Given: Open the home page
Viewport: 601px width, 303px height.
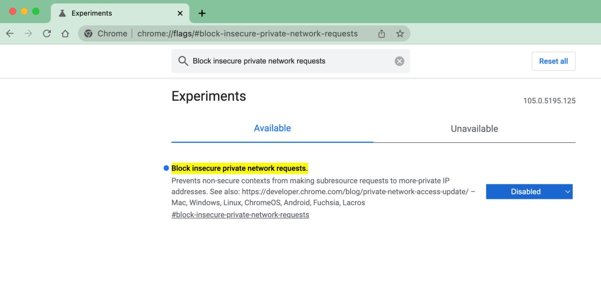Looking at the screenshot, I should pyautogui.click(x=65, y=34).
